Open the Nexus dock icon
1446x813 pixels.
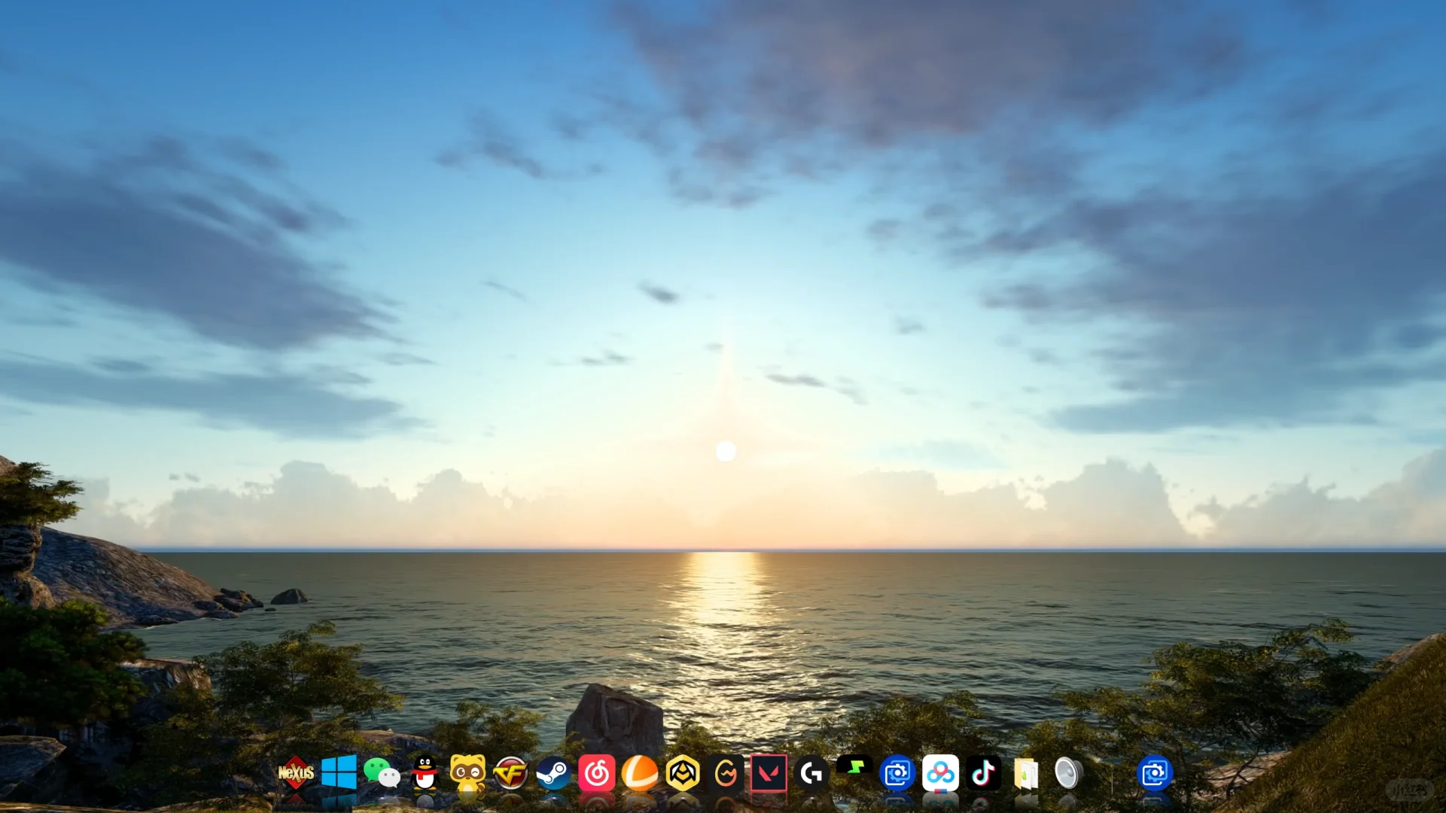tap(296, 772)
